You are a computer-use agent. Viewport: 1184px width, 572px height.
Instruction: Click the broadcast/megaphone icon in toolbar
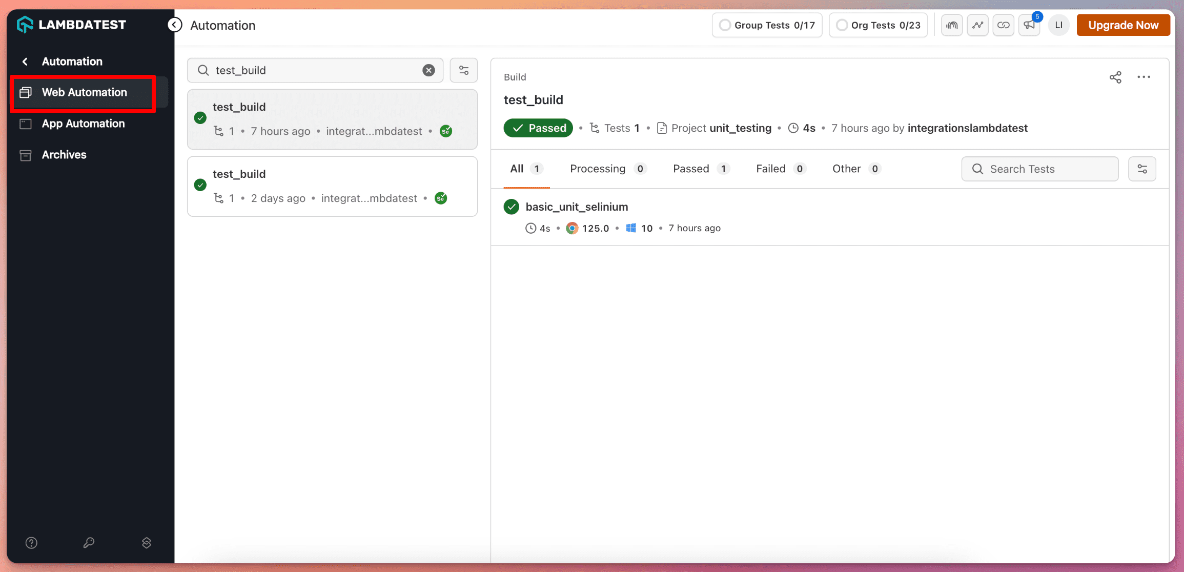click(1029, 25)
